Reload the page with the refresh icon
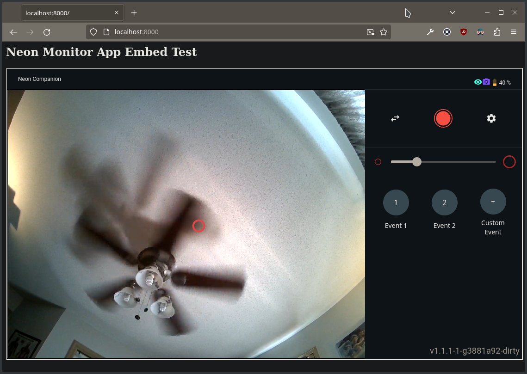Image resolution: width=527 pixels, height=374 pixels. [x=47, y=32]
